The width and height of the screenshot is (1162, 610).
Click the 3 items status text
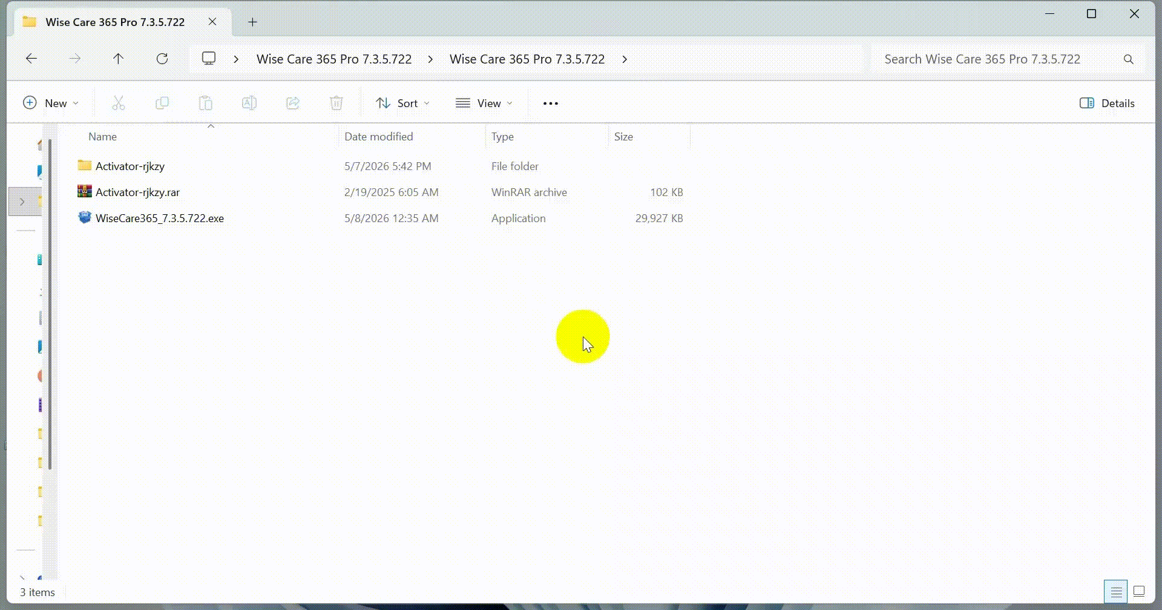pos(38,592)
